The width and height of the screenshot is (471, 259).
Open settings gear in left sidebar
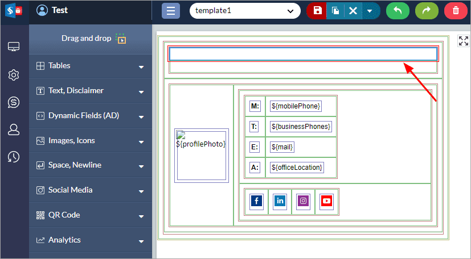[14, 75]
